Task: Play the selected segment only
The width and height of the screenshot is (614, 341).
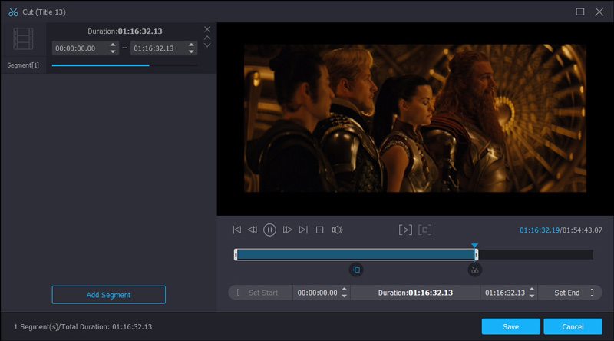Action: [x=405, y=230]
